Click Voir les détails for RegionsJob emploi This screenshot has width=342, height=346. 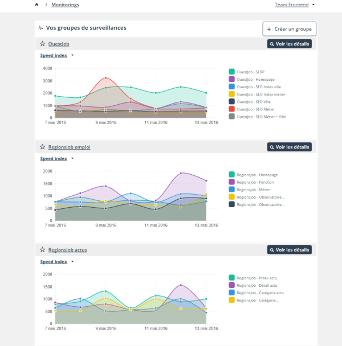point(290,147)
